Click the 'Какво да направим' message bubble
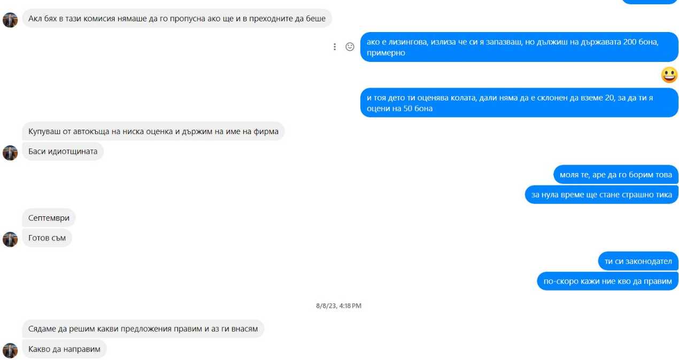This screenshot has width=679, height=360. pos(64,349)
